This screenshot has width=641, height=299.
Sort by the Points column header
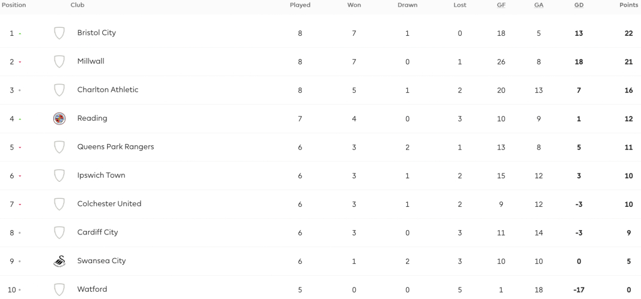628,5
